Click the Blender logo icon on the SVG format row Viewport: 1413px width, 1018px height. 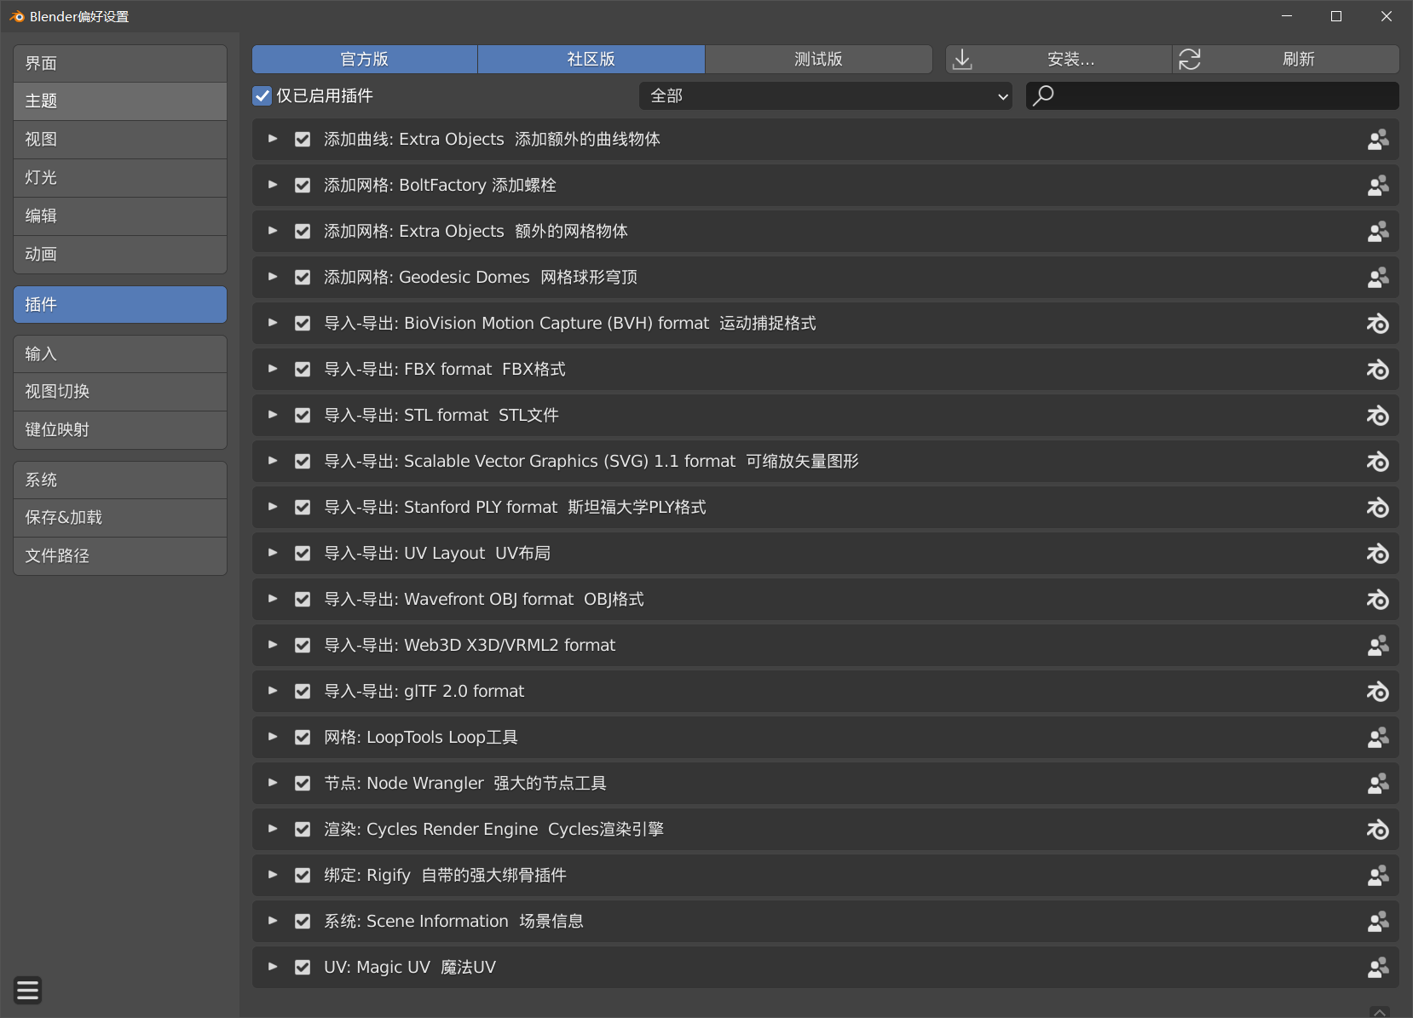(1377, 462)
